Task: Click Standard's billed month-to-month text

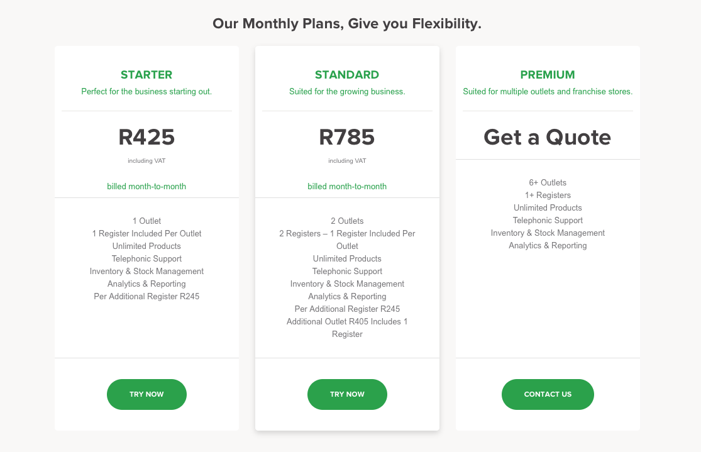Action: click(347, 187)
